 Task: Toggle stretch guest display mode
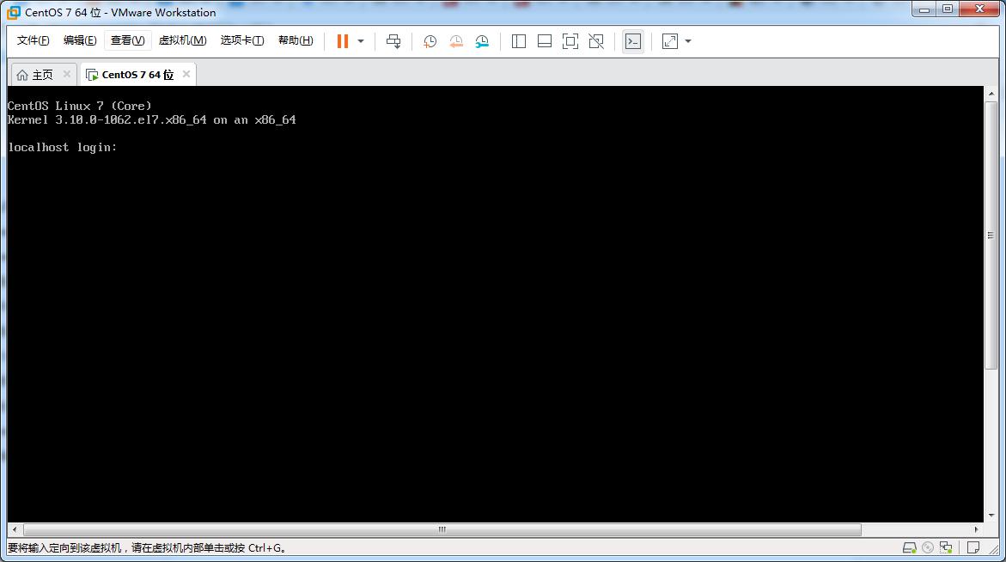668,40
